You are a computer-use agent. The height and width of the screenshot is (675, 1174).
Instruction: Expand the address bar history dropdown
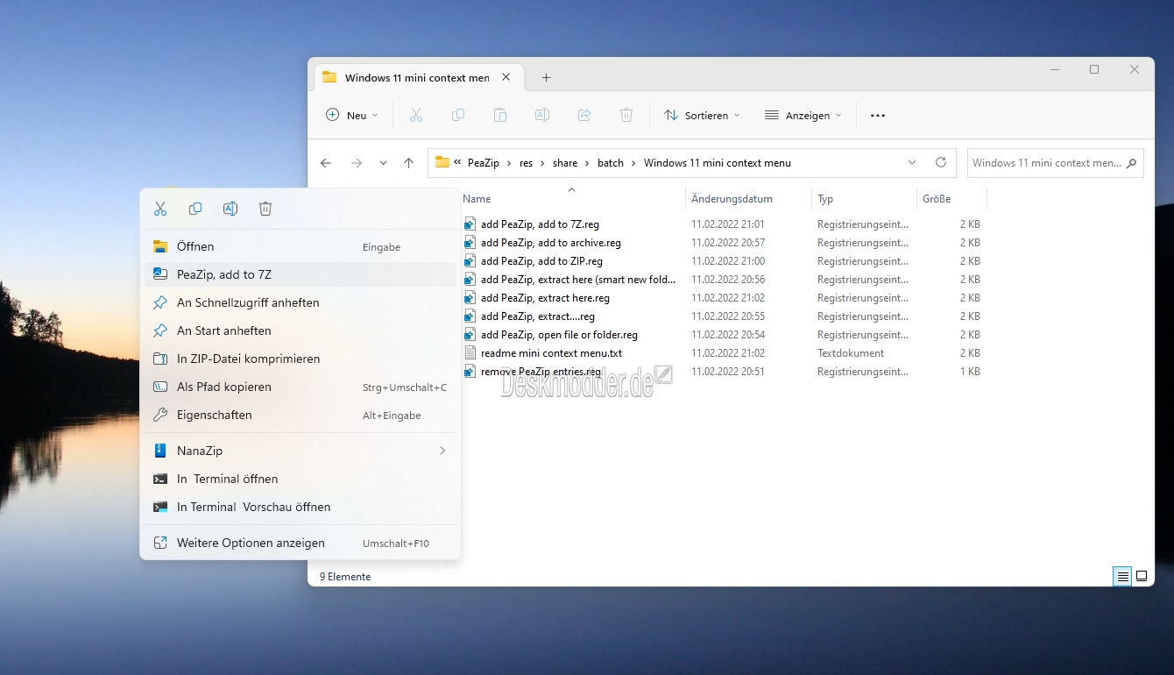pyautogui.click(x=912, y=162)
